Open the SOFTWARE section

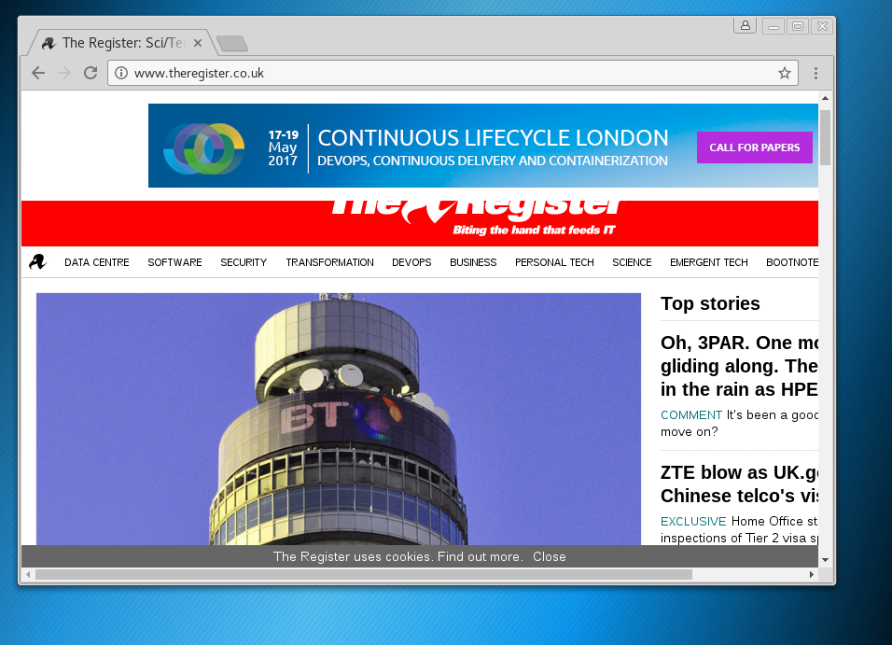tap(174, 262)
